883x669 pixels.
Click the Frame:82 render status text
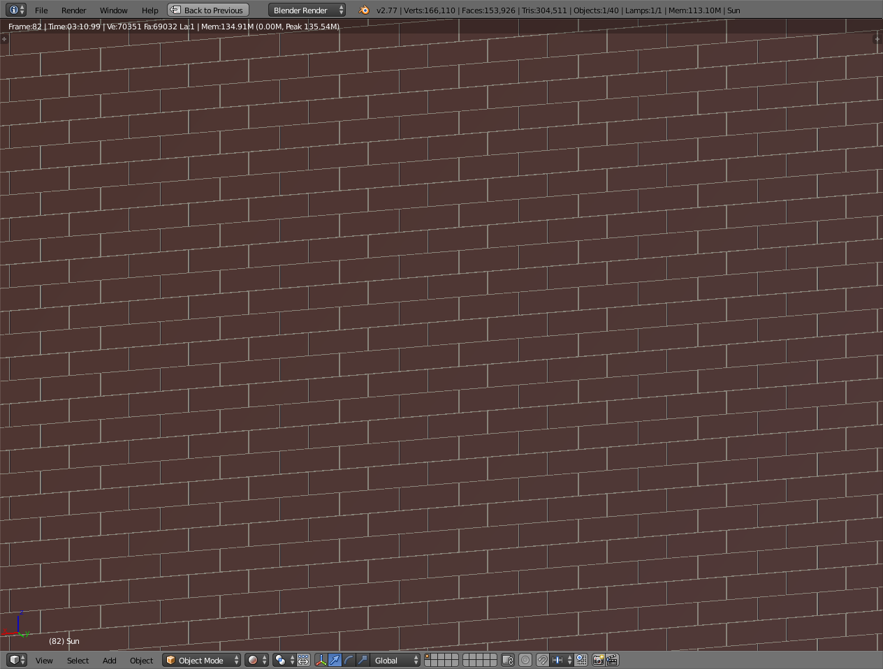pos(25,27)
